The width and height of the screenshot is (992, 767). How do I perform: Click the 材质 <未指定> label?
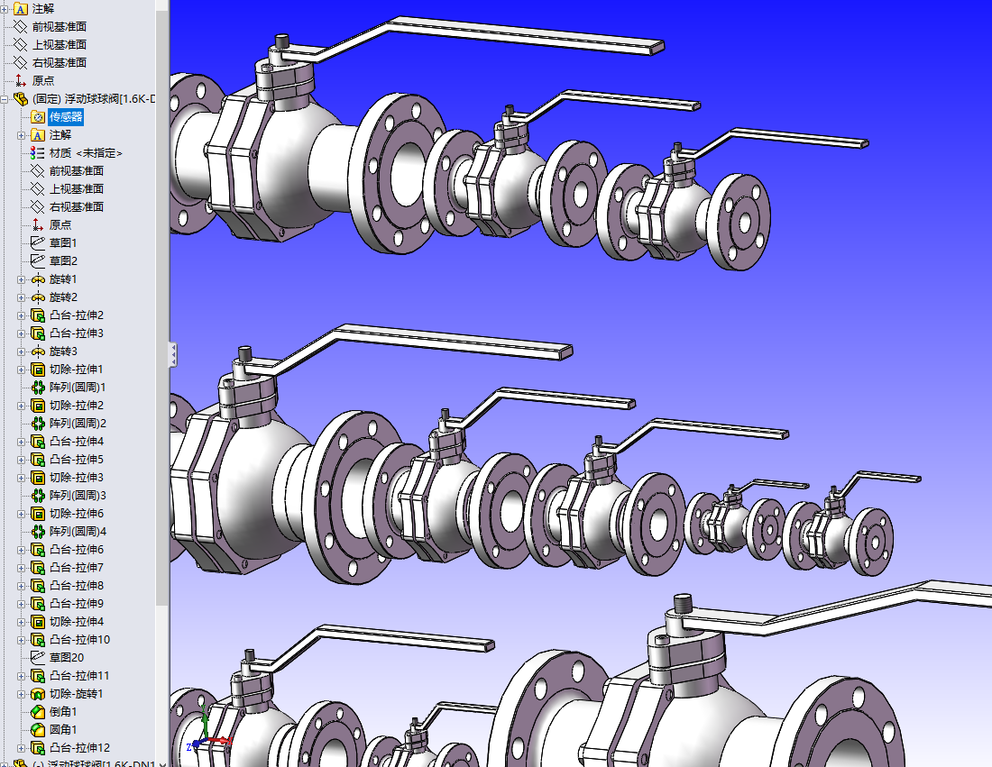point(86,153)
